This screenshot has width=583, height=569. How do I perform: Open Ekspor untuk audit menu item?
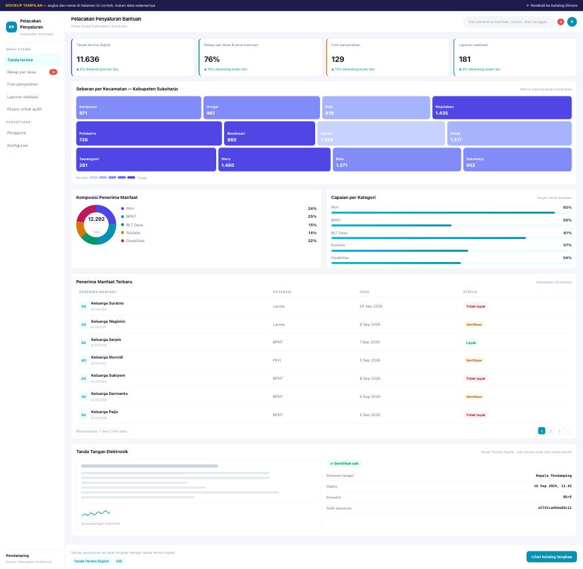click(x=32, y=109)
